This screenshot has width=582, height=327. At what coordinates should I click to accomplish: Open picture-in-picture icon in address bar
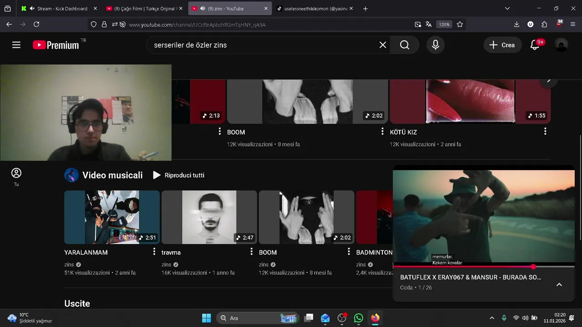(x=418, y=25)
